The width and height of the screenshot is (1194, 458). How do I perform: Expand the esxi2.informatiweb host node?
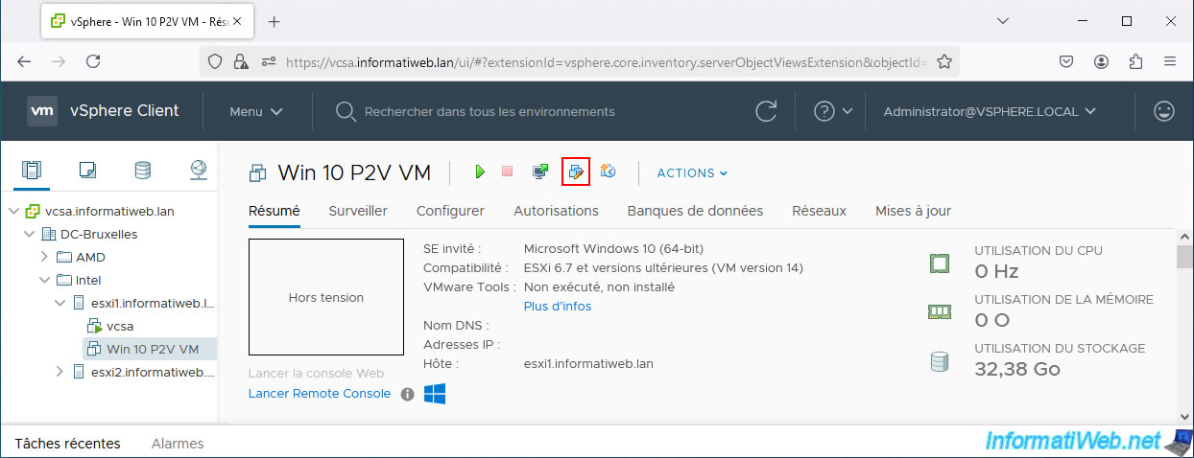pyautogui.click(x=60, y=372)
